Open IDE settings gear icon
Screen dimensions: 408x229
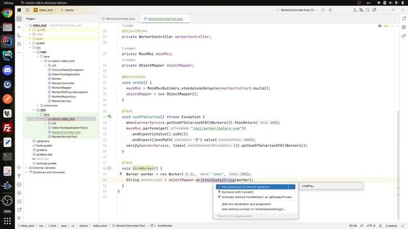tap(374, 10)
